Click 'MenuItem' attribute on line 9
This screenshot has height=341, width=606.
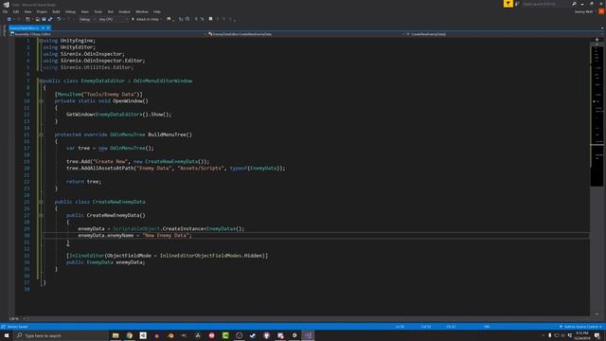pos(69,95)
